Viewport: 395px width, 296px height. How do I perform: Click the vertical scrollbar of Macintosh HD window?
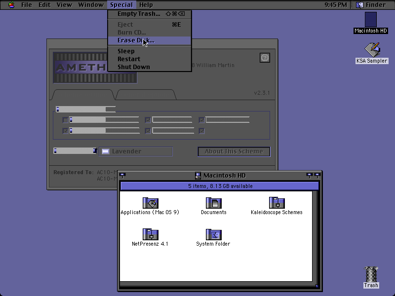(x=316, y=236)
